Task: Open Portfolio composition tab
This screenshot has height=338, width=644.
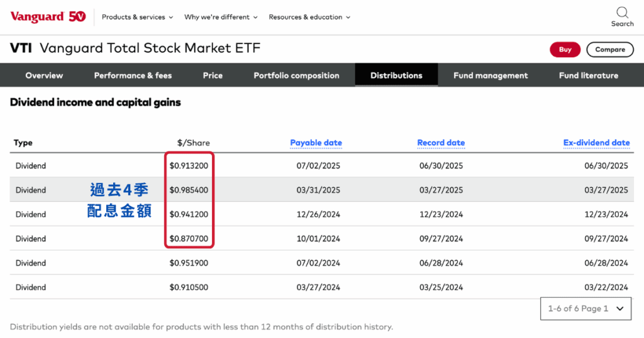Action: click(x=297, y=75)
